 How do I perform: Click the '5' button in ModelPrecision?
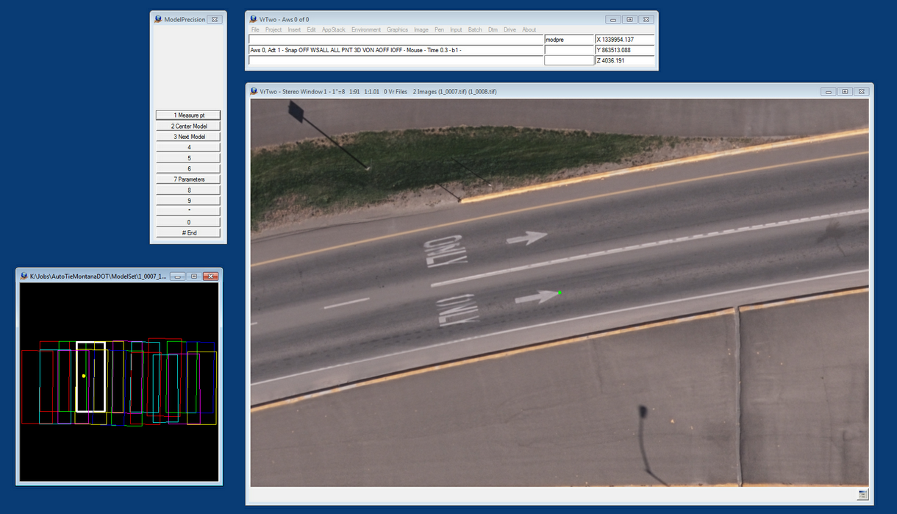click(x=188, y=158)
